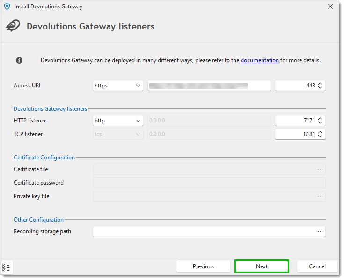Click the Certificate file browse ellipsis
344x280 pixels.
click(x=321, y=170)
